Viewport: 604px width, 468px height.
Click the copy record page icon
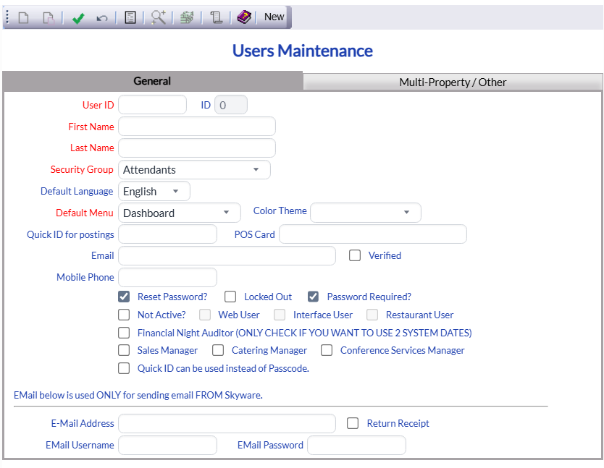click(48, 17)
